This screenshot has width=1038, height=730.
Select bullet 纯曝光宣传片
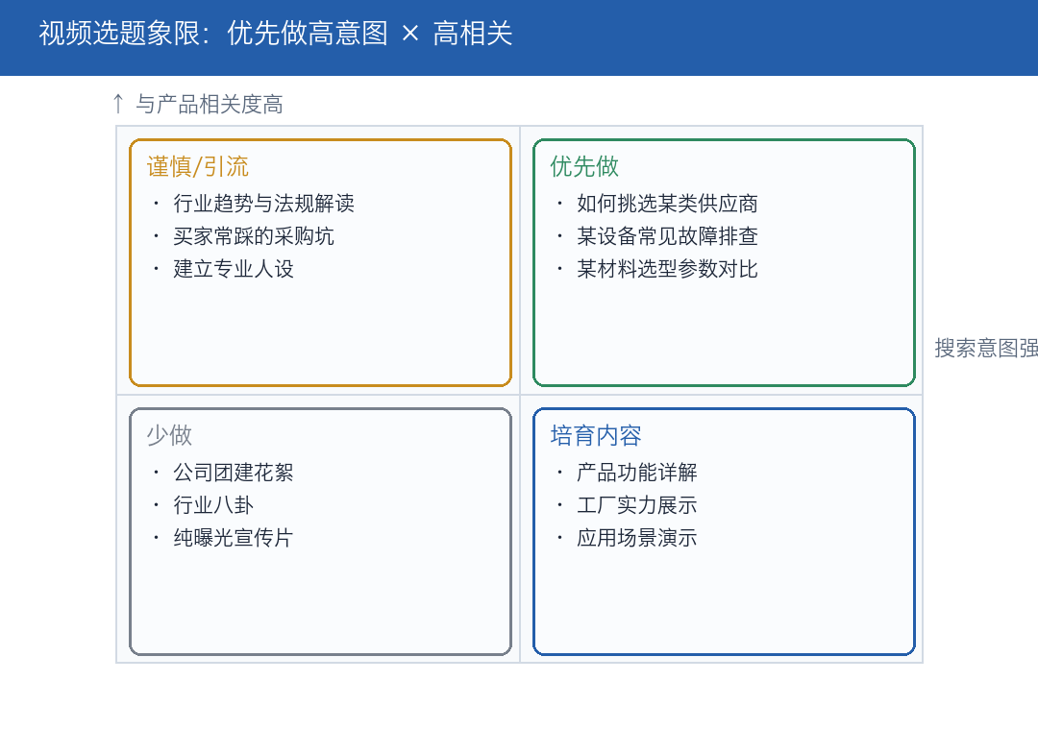pos(233,537)
